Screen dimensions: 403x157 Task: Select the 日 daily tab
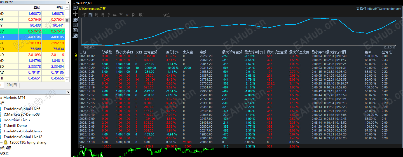(90, 15)
